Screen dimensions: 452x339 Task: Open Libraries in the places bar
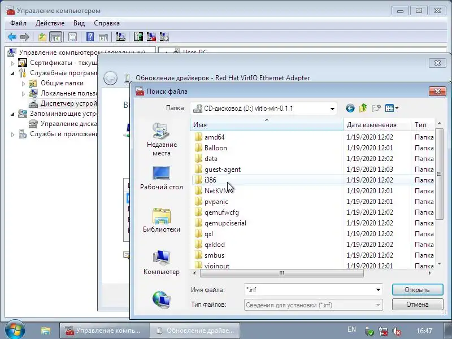pyautogui.click(x=161, y=220)
